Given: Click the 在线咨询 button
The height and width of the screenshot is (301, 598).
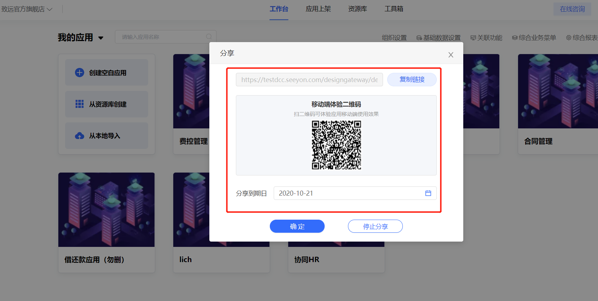Looking at the screenshot, I should pos(572,9).
